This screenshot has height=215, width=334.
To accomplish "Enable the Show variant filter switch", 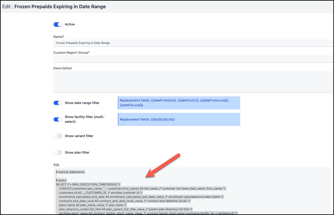I will point(58,136).
